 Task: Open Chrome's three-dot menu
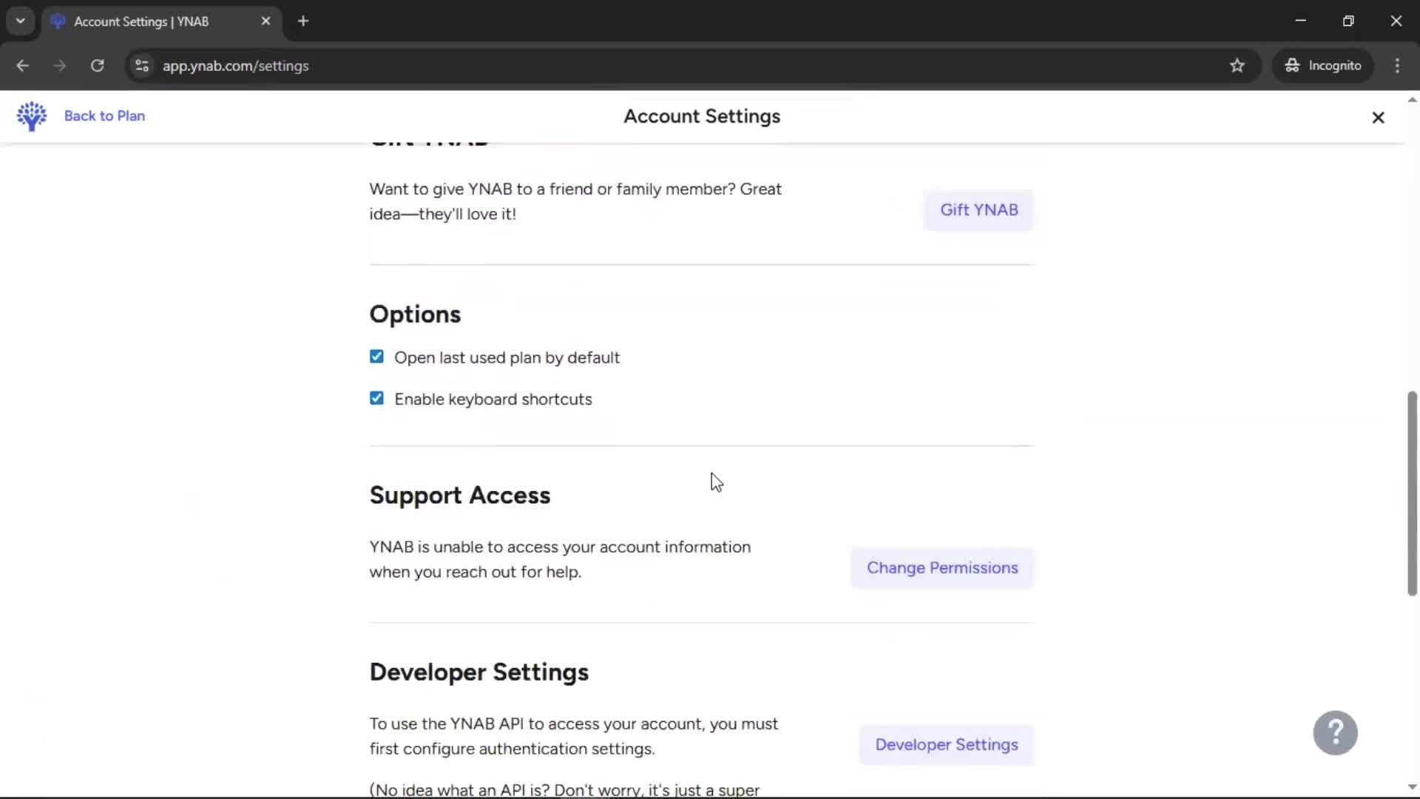tap(1397, 66)
